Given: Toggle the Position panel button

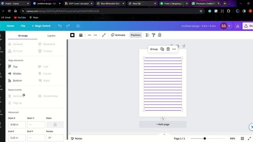Looking at the screenshot, I should [136, 35].
